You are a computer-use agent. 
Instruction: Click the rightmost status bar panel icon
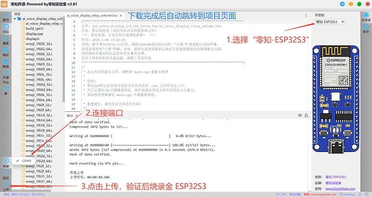(x=368, y=194)
